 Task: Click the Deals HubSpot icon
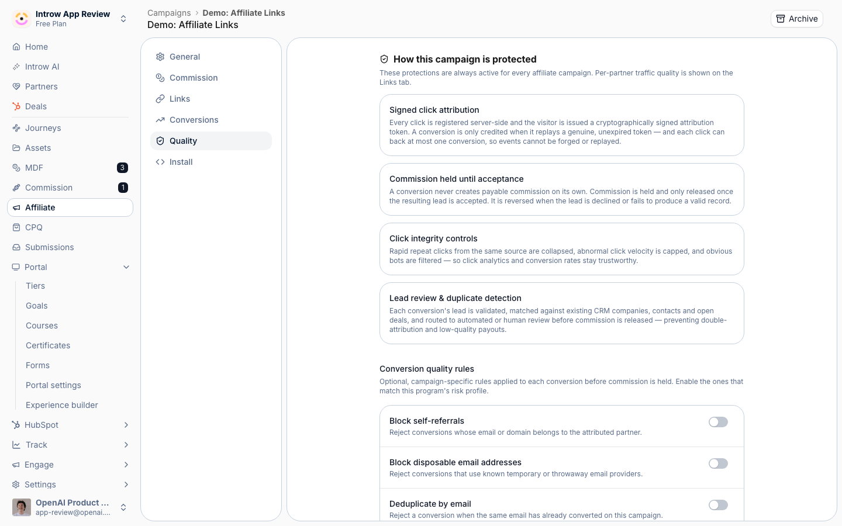tap(16, 106)
